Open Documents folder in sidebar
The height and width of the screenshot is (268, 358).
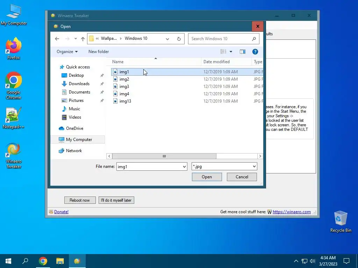79,92
